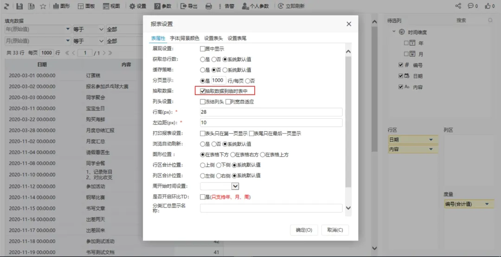Click the save floppy-disk icon

(x=19, y=6)
